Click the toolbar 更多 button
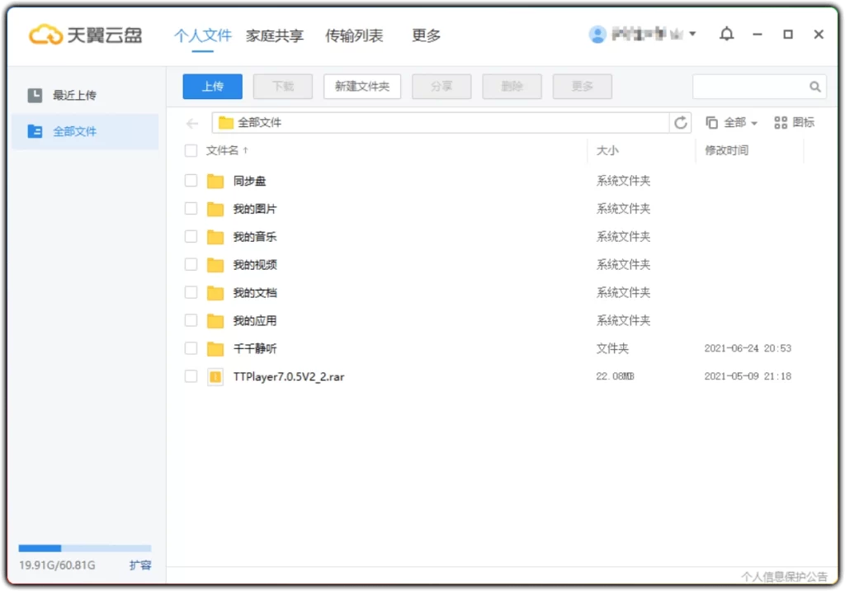The image size is (845, 591). point(583,87)
